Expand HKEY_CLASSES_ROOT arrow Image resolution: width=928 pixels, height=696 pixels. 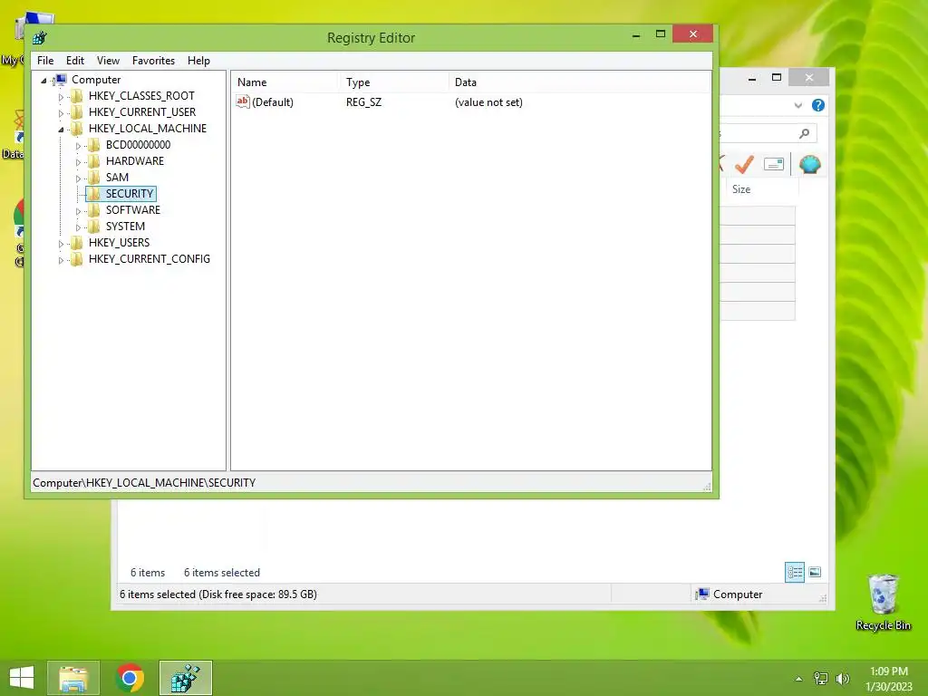[x=61, y=96]
